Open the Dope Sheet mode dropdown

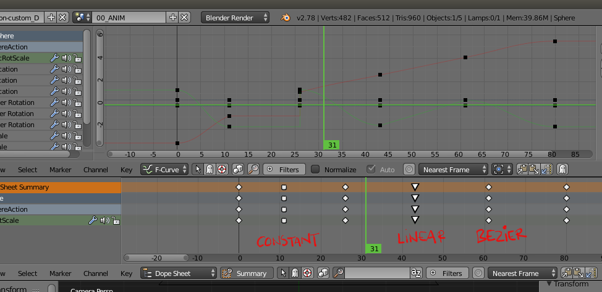(x=179, y=273)
